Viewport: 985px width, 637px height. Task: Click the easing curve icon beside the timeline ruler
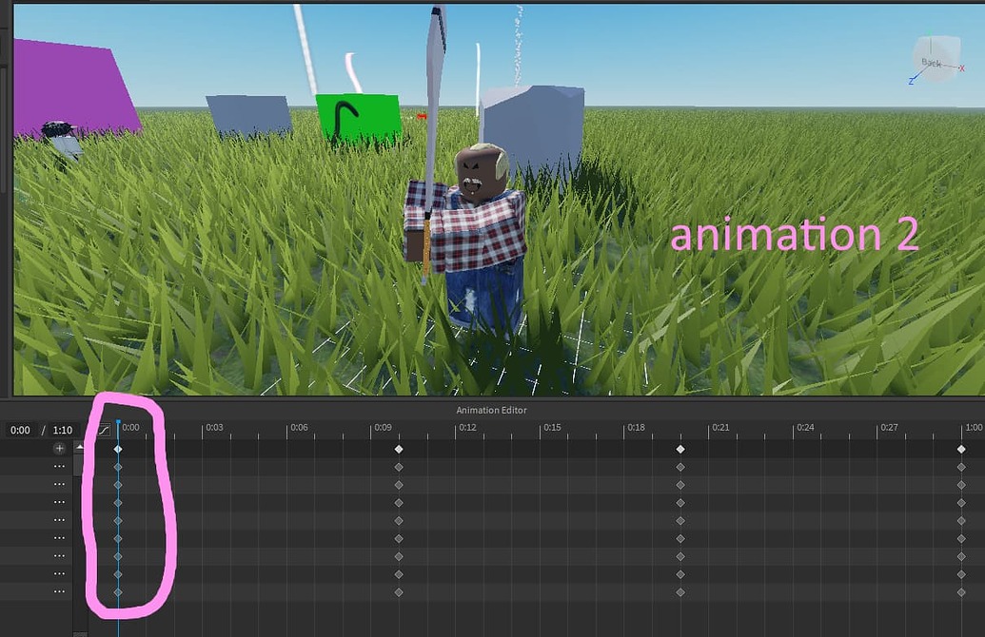pyautogui.click(x=103, y=429)
